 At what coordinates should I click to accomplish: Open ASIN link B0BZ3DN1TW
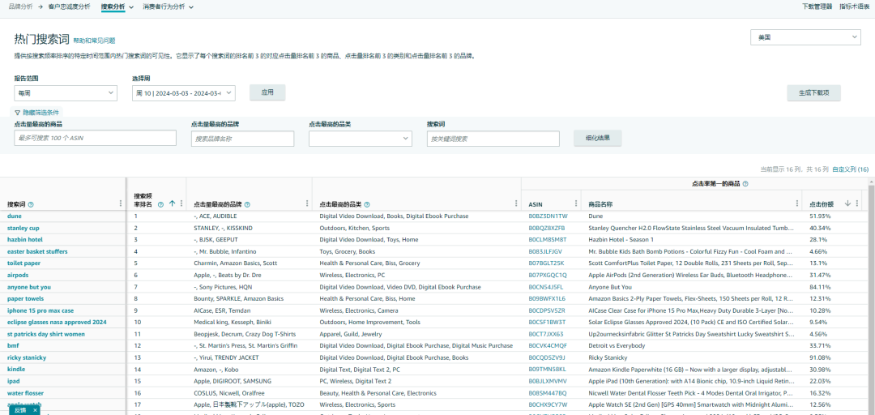click(548, 216)
